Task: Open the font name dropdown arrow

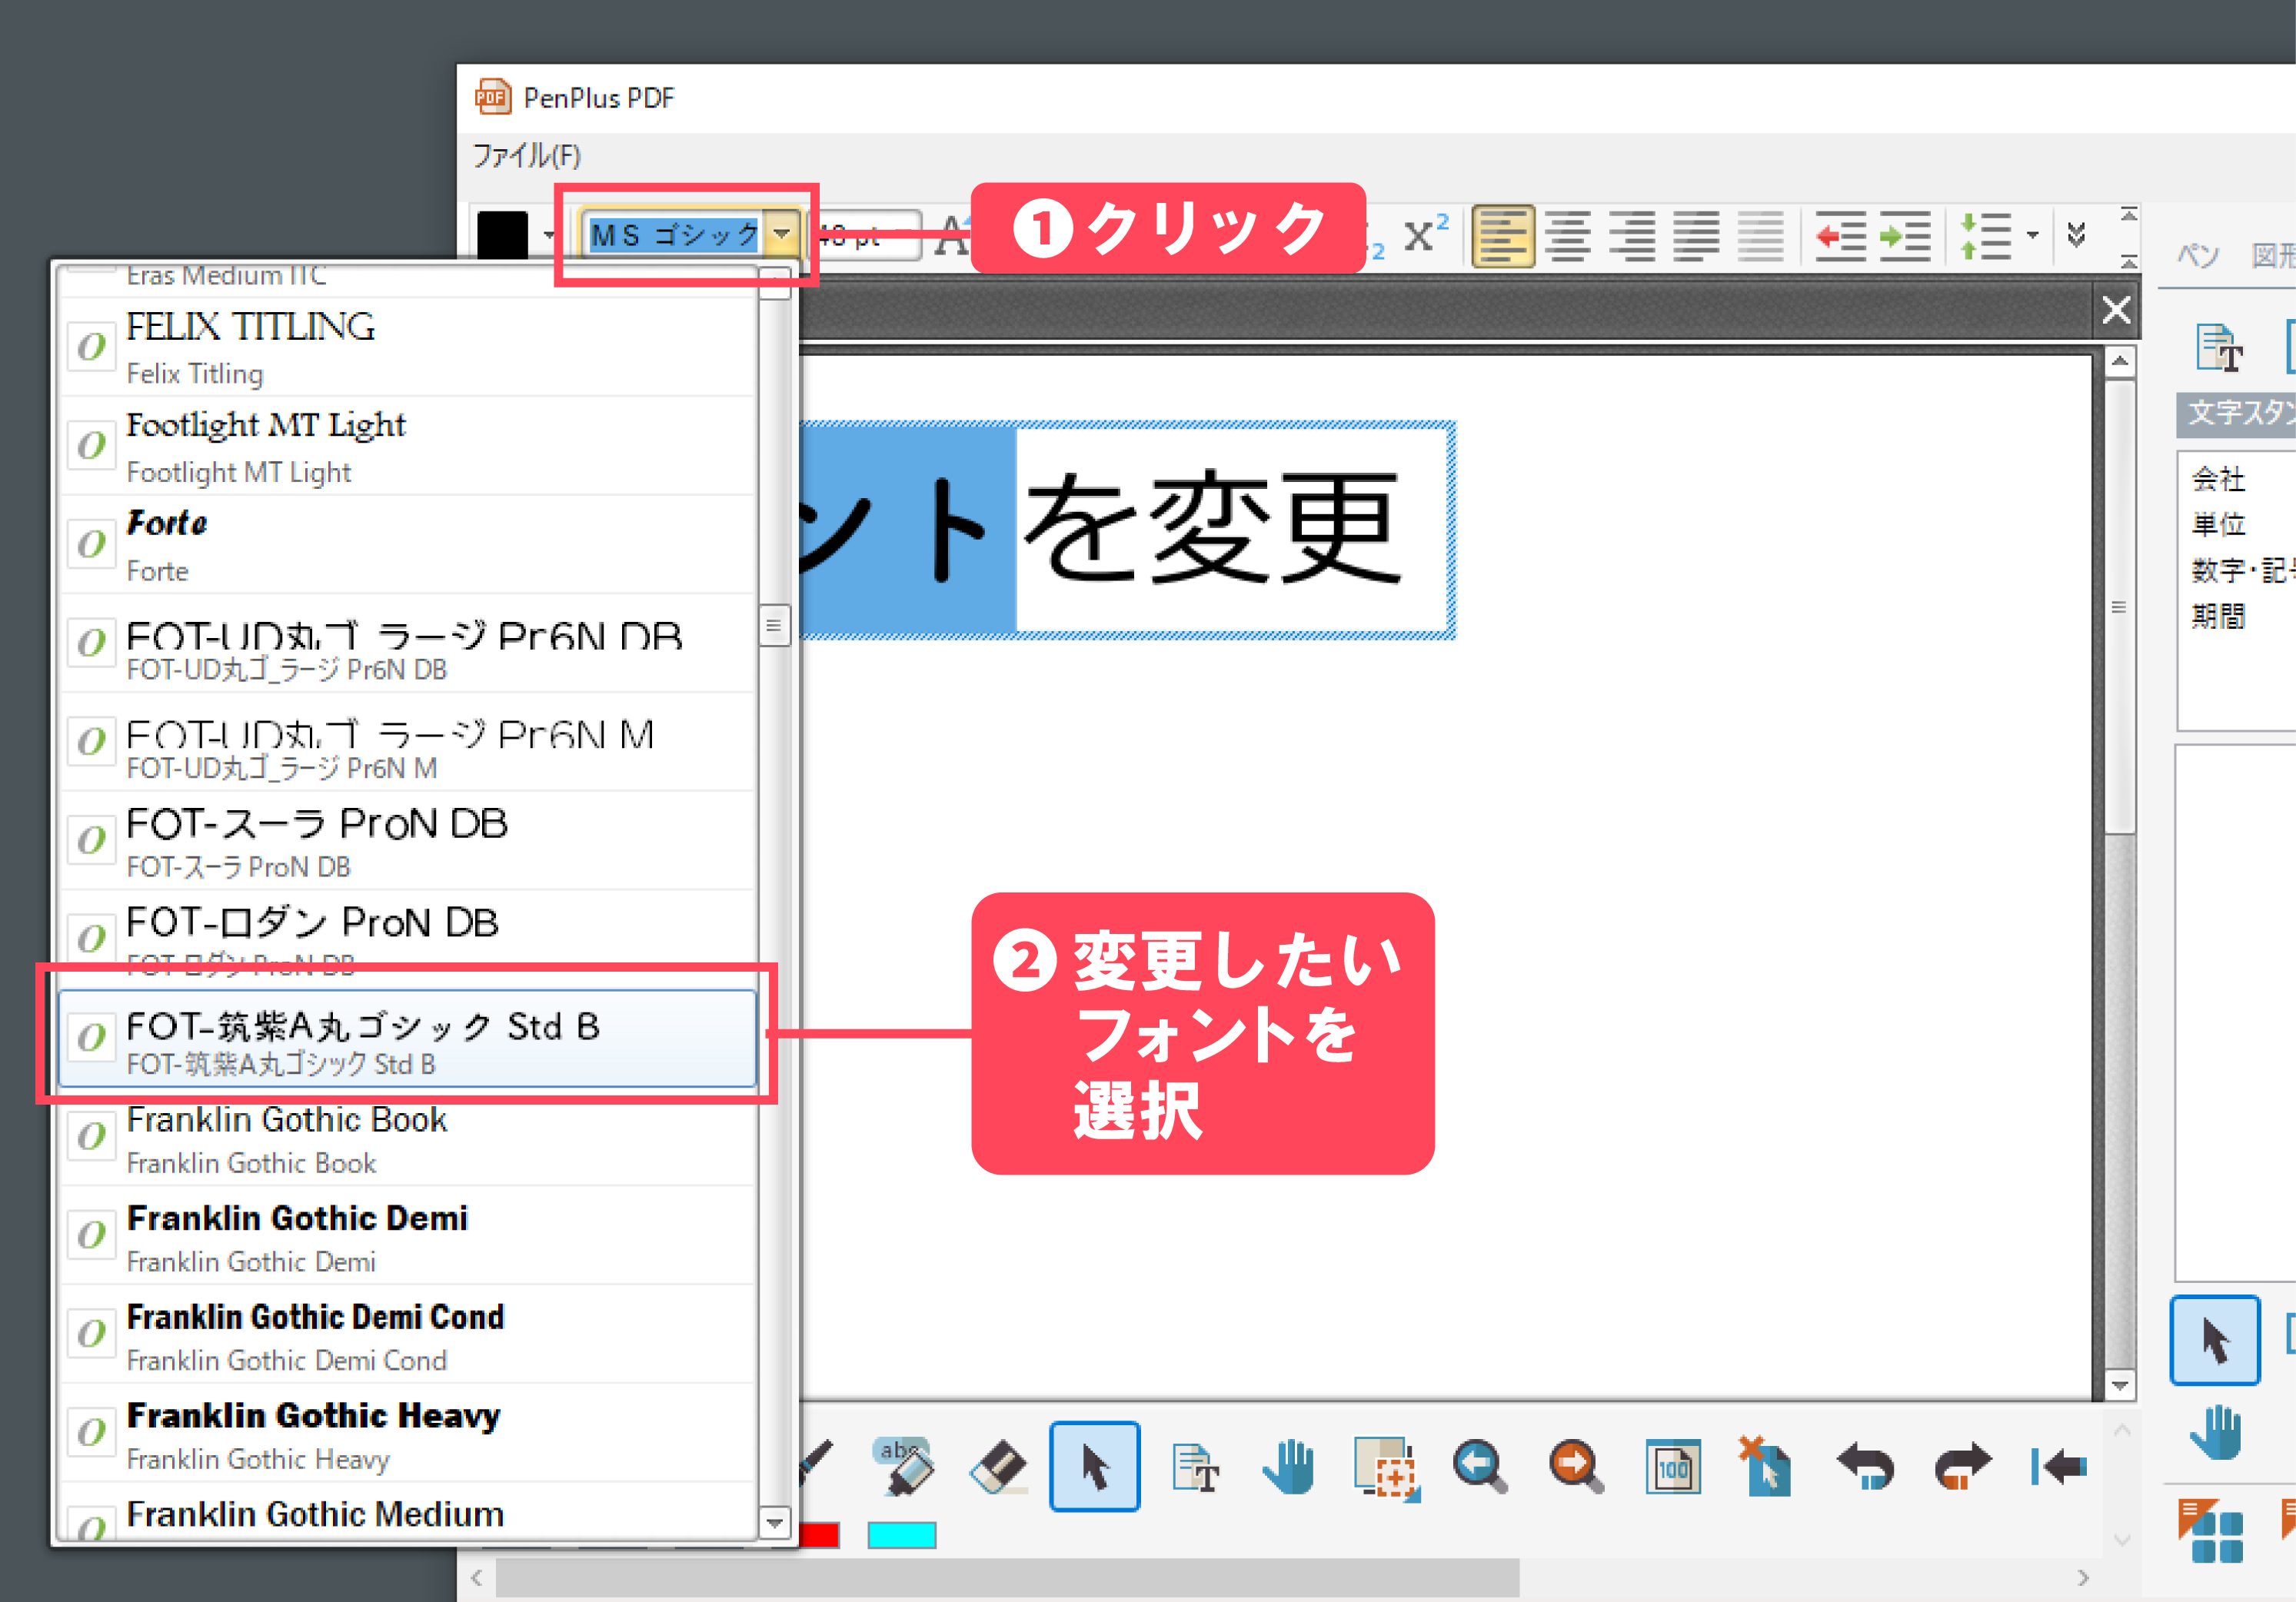Action: coord(781,235)
